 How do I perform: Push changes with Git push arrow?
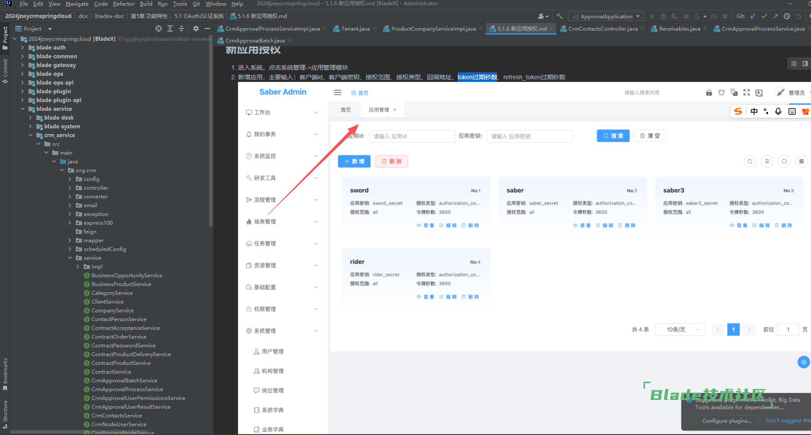[775, 16]
